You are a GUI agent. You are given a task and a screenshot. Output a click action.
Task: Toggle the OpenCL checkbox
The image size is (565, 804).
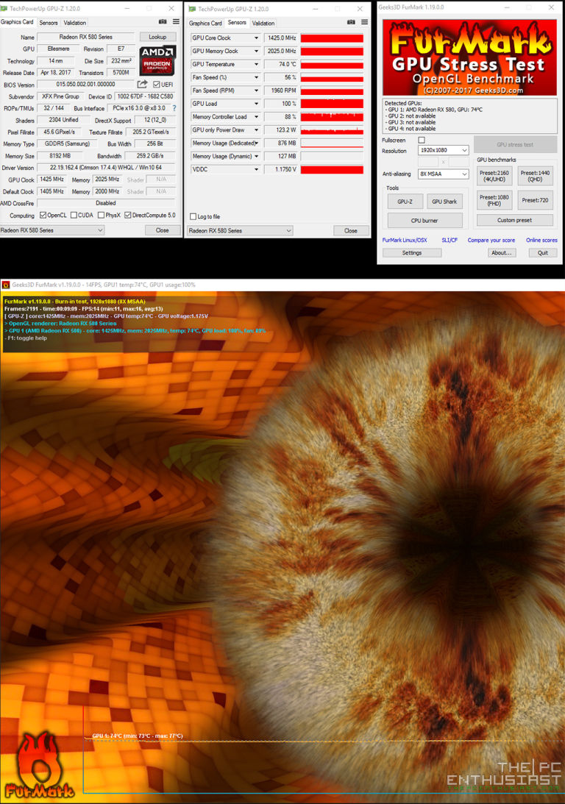click(x=43, y=216)
